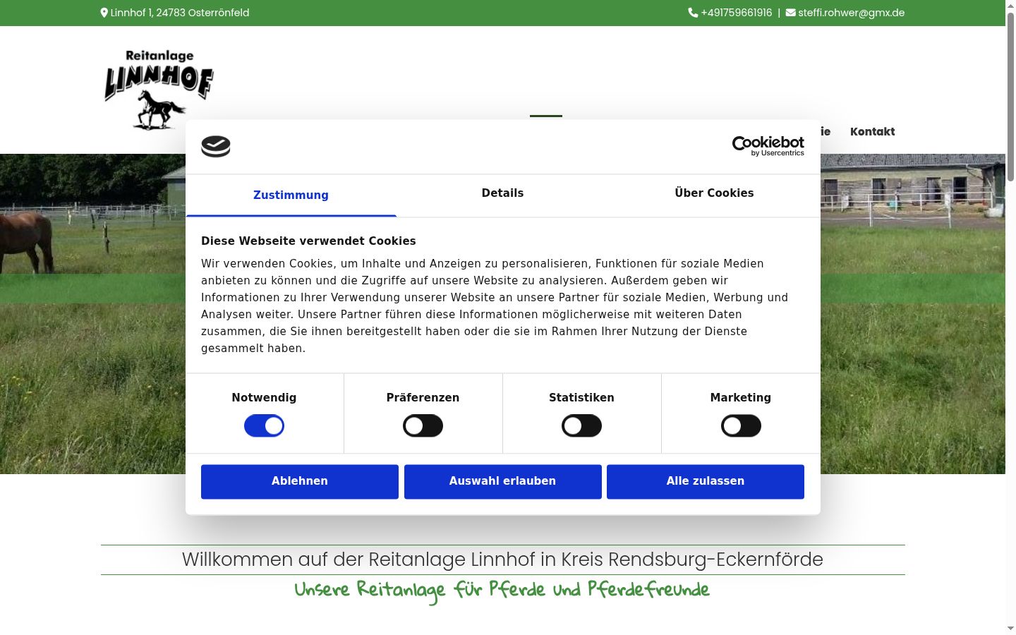Call the phone number +491759661916
This screenshot has width=1016, height=635.
[737, 13]
